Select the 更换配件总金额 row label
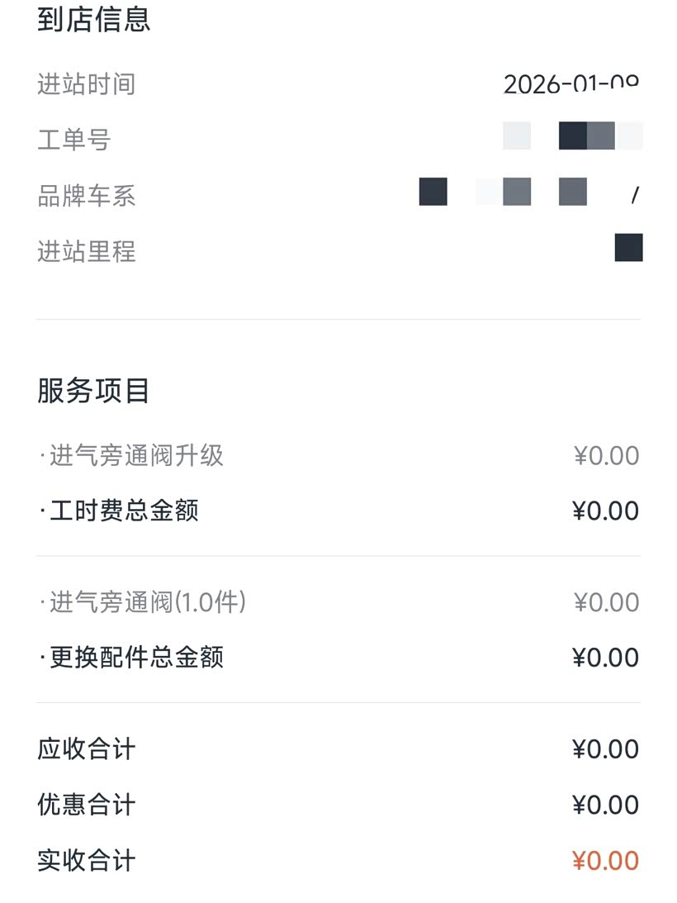The width and height of the screenshot is (677, 903). pos(132,658)
